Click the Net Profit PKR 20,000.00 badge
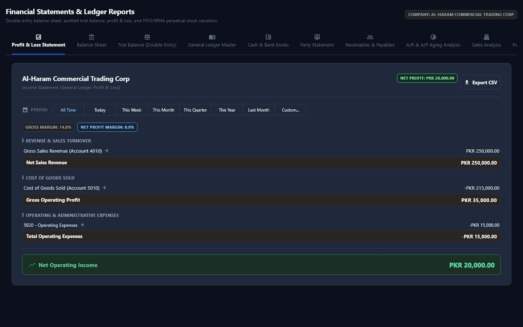The width and height of the screenshot is (523, 327). pyautogui.click(x=427, y=78)
